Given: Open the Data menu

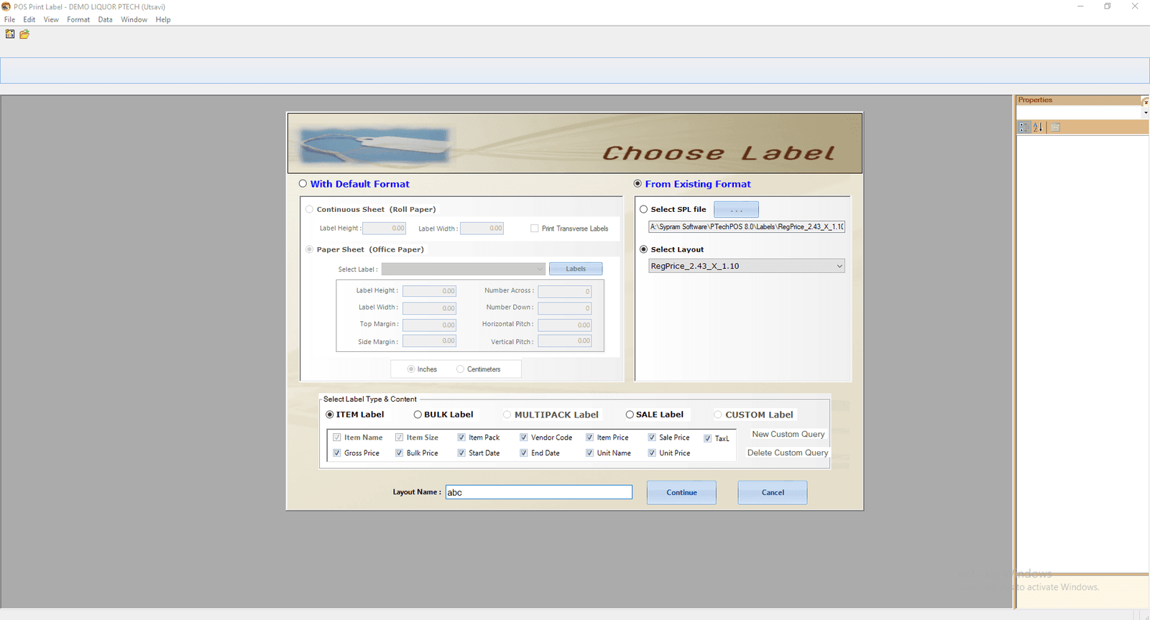Looking at the screenshot, I should tap(106, 19).
